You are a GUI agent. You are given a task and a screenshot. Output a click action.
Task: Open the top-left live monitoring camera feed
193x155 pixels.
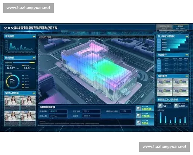pos(164,83)
